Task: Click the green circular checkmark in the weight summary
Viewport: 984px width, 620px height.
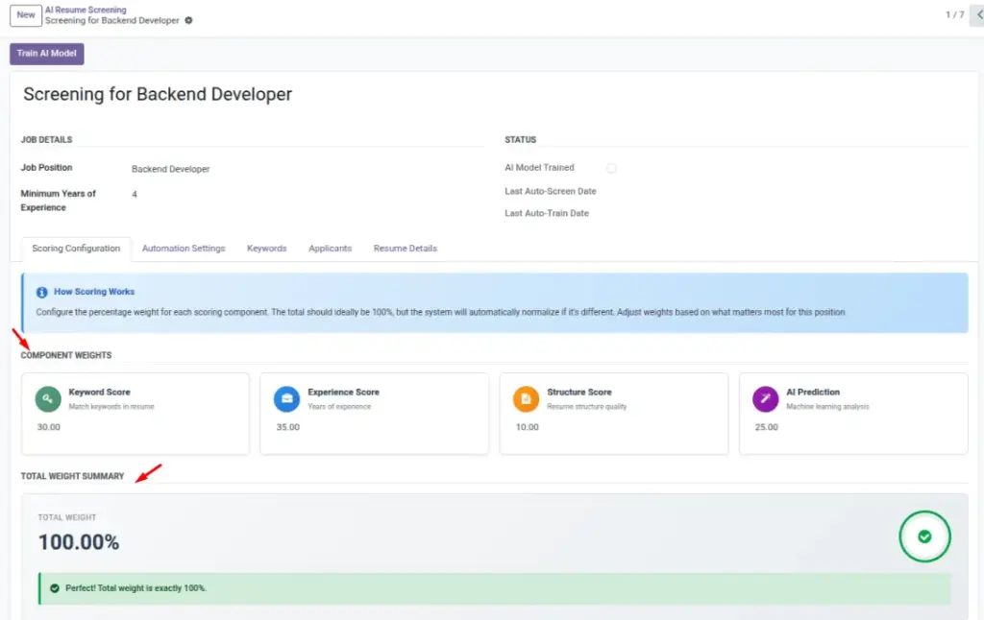Action: tap(924, 537)
